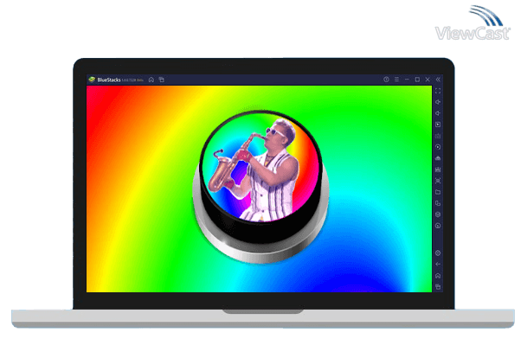The image size is (521, 358).
Task: Click the recents icon at sidebar bottom
Action: [438, 287]
